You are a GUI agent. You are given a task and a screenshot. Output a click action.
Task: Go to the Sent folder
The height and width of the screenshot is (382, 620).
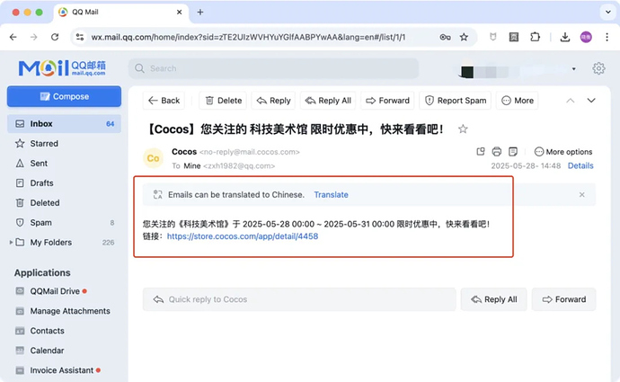point(64,164)
